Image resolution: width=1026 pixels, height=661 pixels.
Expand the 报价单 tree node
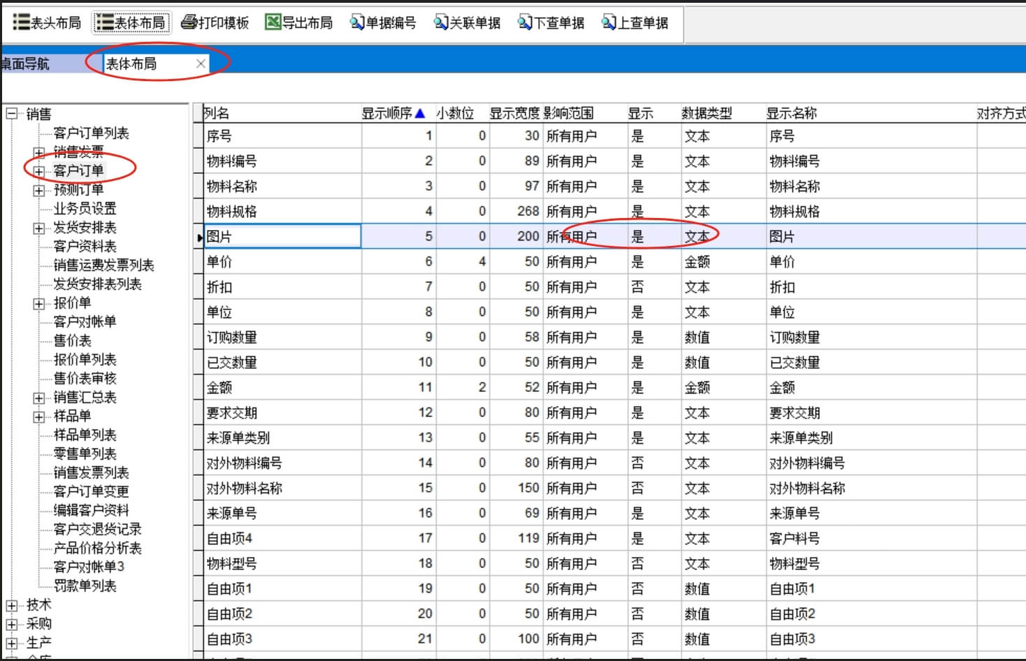pos(39,303)
